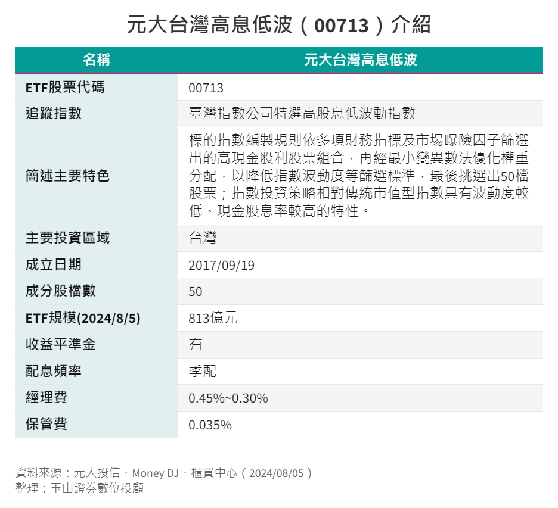Image resolution: width=558 pixels, height=508 pixels.
Task: Click the label 主要投資區域
Action: (67, 238)
